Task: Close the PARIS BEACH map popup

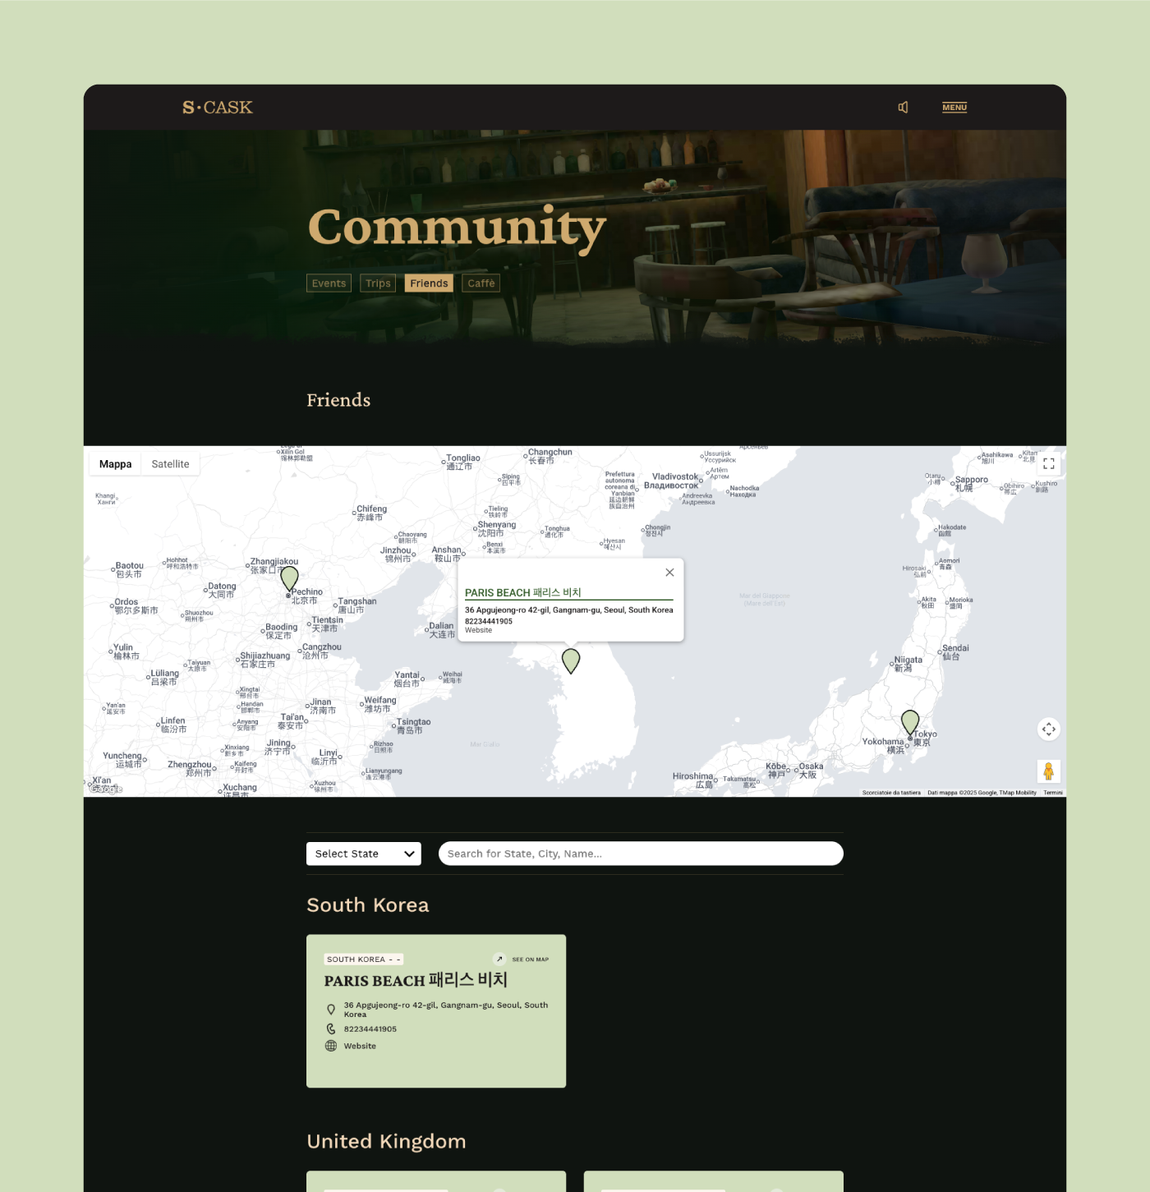Action: tap(669, 573)
